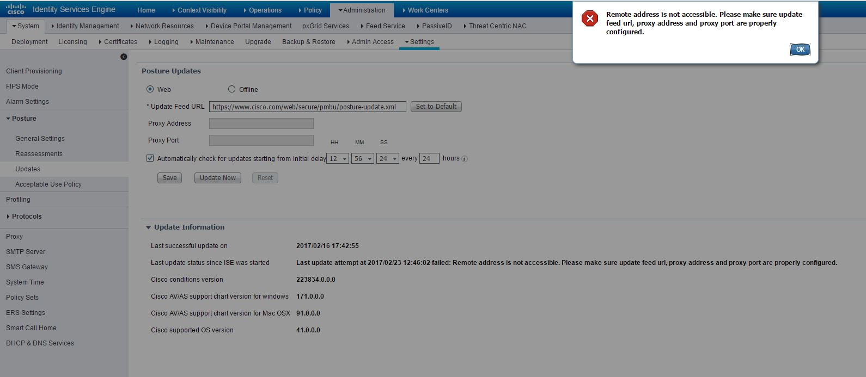The width and height of the screenshot is (866, 377).
Task: Open Device Portal Management submenu
Action: click(x=248, y=26)
